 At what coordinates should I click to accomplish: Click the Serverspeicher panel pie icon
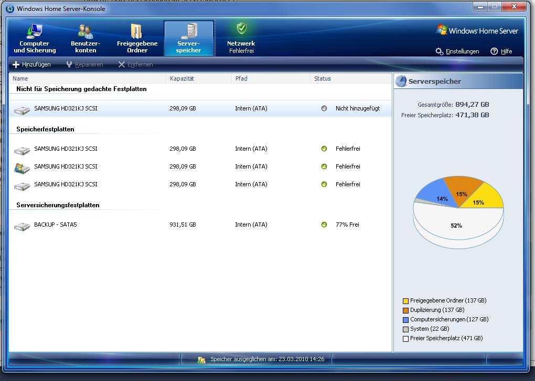click(x=401, y=81)
